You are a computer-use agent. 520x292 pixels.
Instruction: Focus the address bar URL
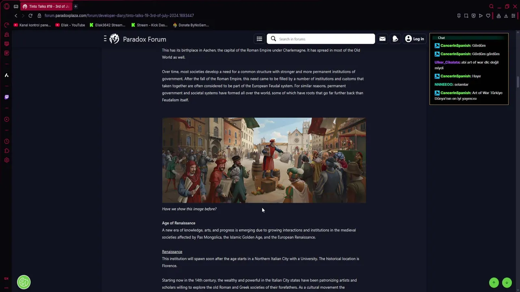coord(119,15)
